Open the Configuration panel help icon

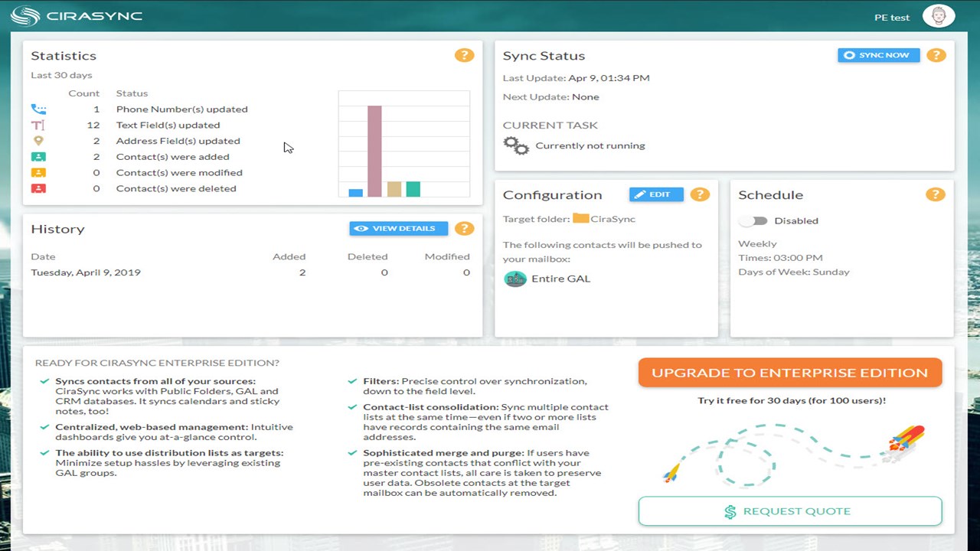[x=700, y=194]
